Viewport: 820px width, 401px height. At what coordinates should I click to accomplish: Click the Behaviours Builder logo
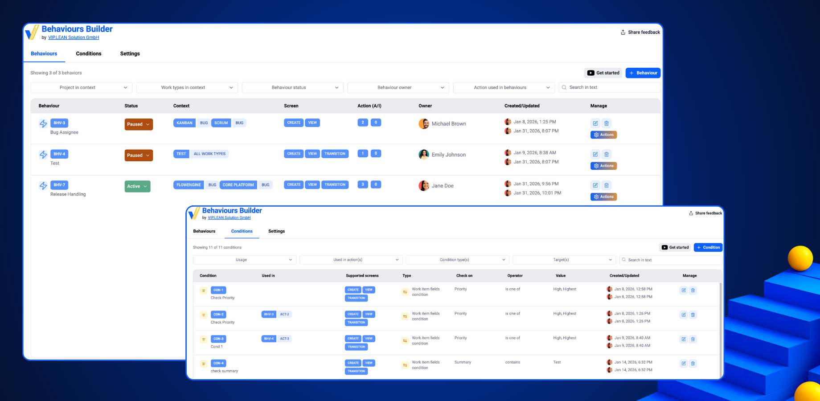pos(32,32)
